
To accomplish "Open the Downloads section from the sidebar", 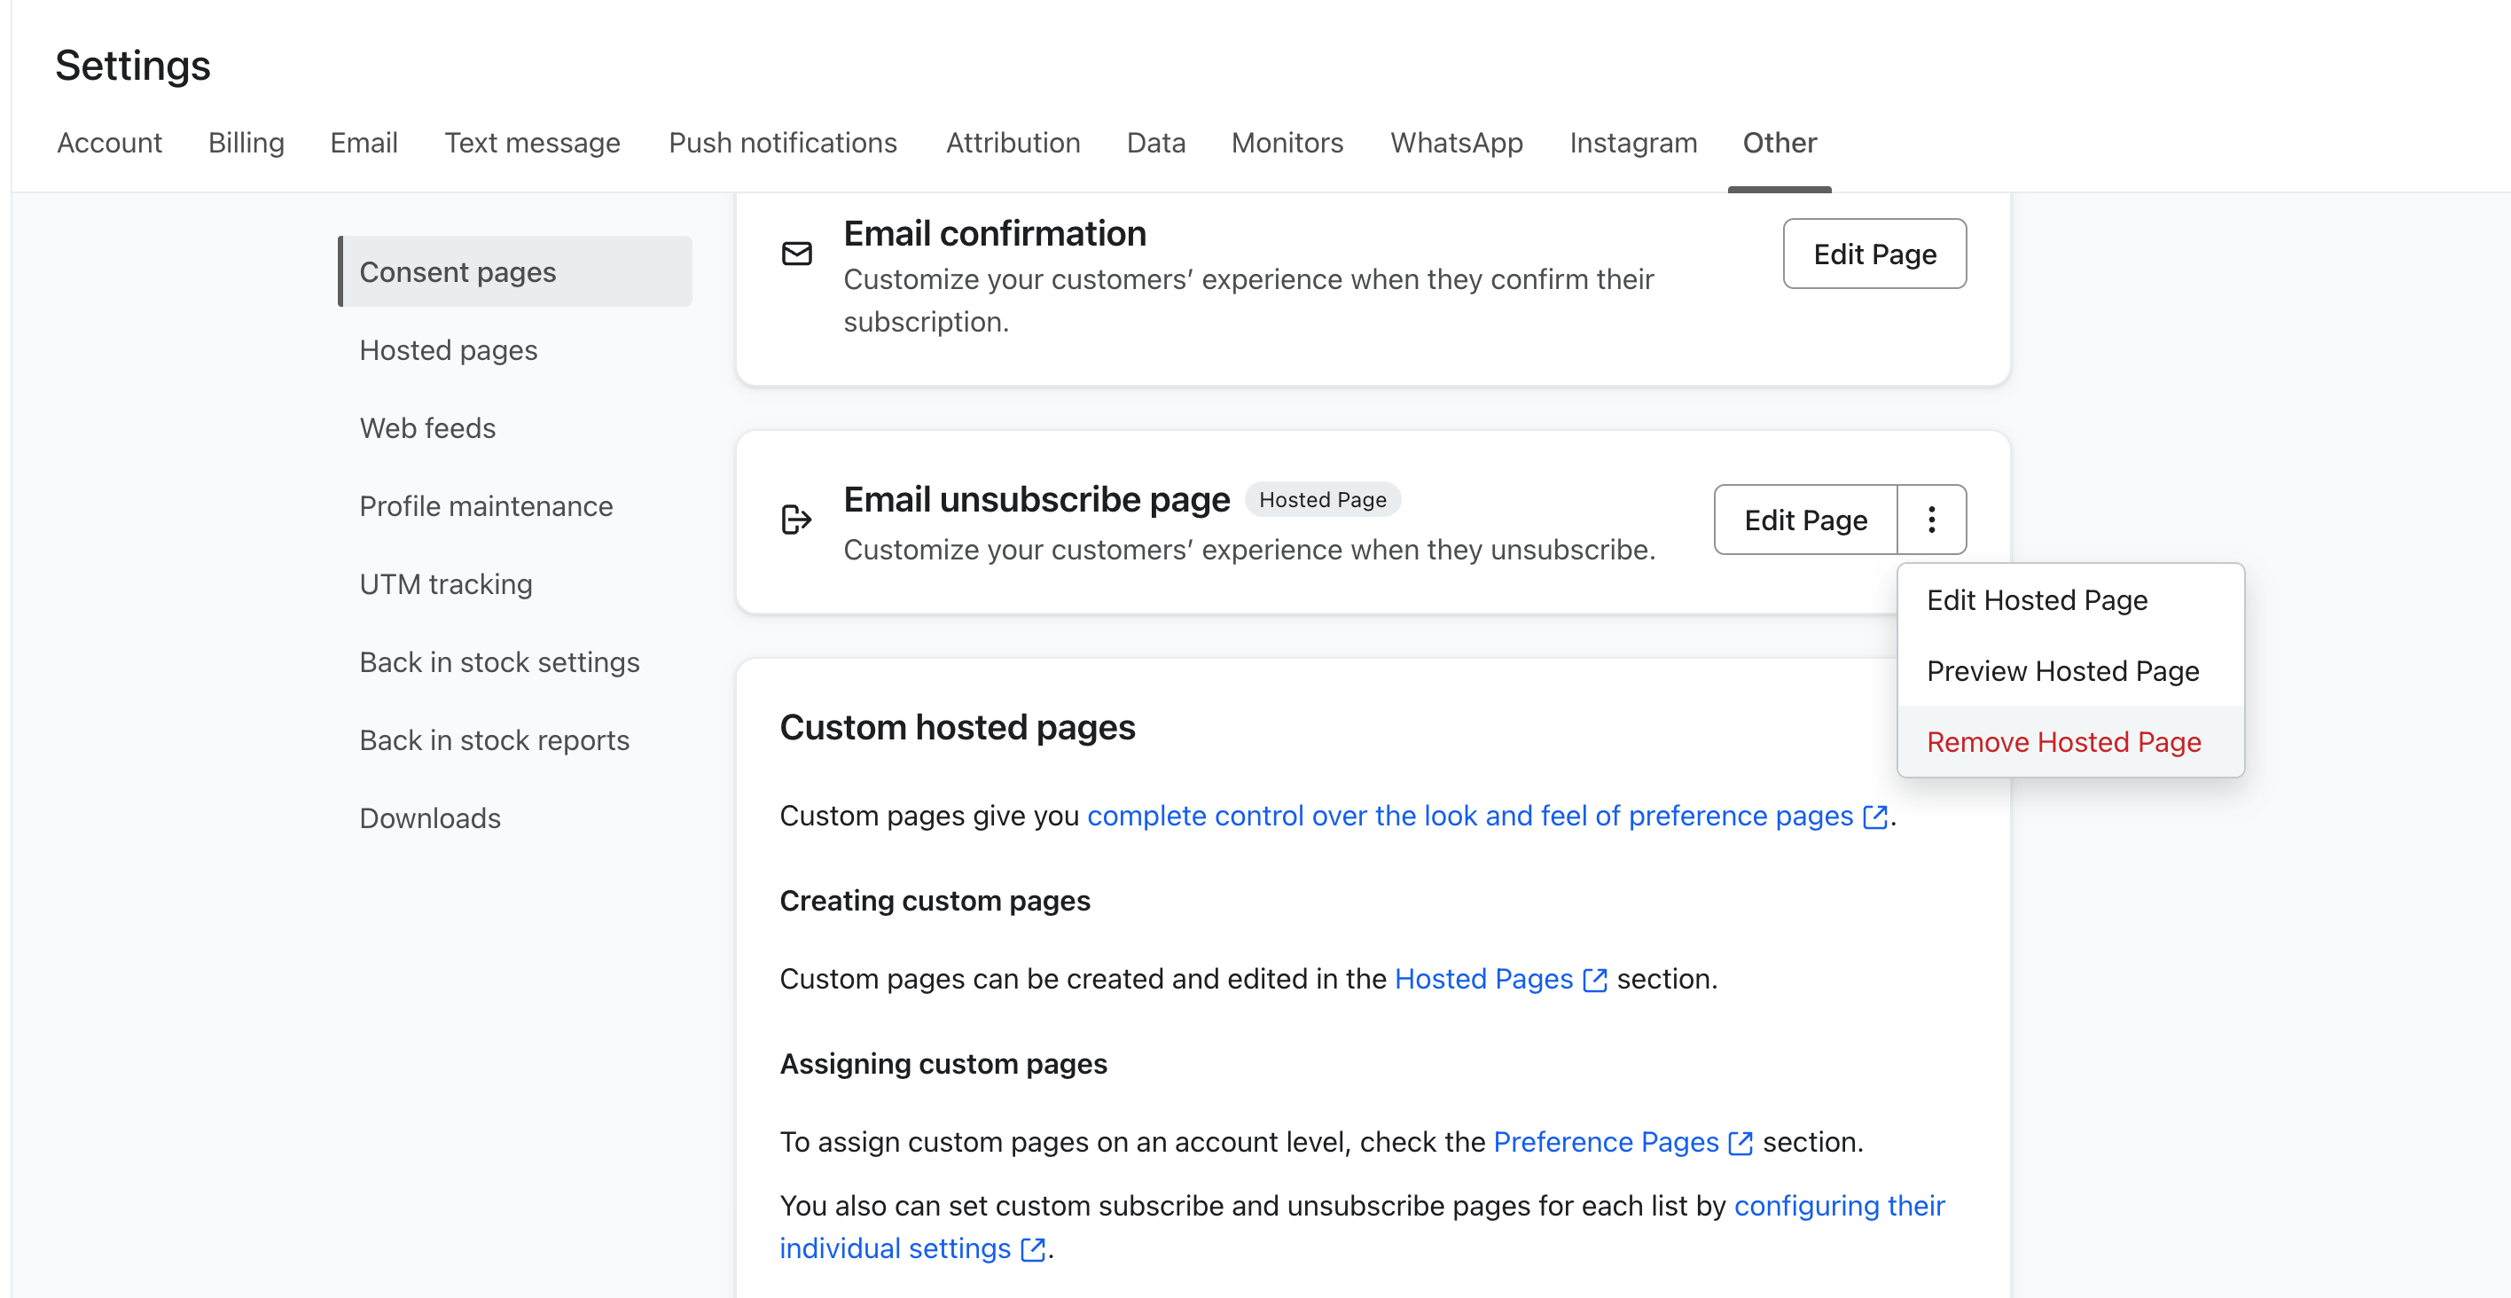I will pyautogui.click(x=429, y=818).
